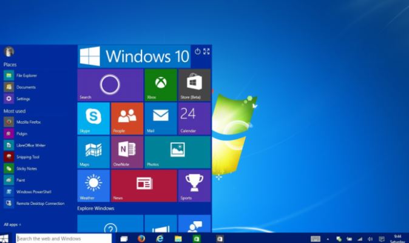Open the Weather tile
This screenshot has width=409, height=243.
tap(93, 185)
